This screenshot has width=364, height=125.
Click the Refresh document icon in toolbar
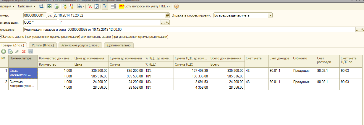pyautogui.click(x=49, y=6)
